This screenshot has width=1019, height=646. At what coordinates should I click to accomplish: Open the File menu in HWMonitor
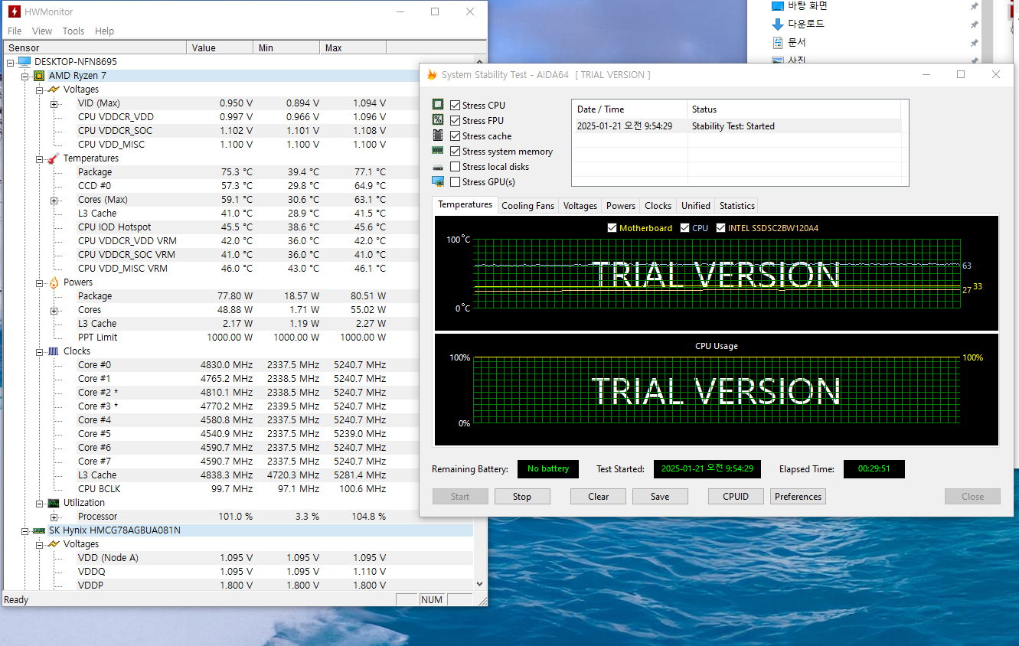click(15, 31)
